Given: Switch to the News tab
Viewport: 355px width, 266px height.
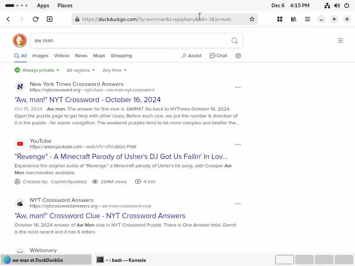Looking at the screenshot, I should 81,56.
